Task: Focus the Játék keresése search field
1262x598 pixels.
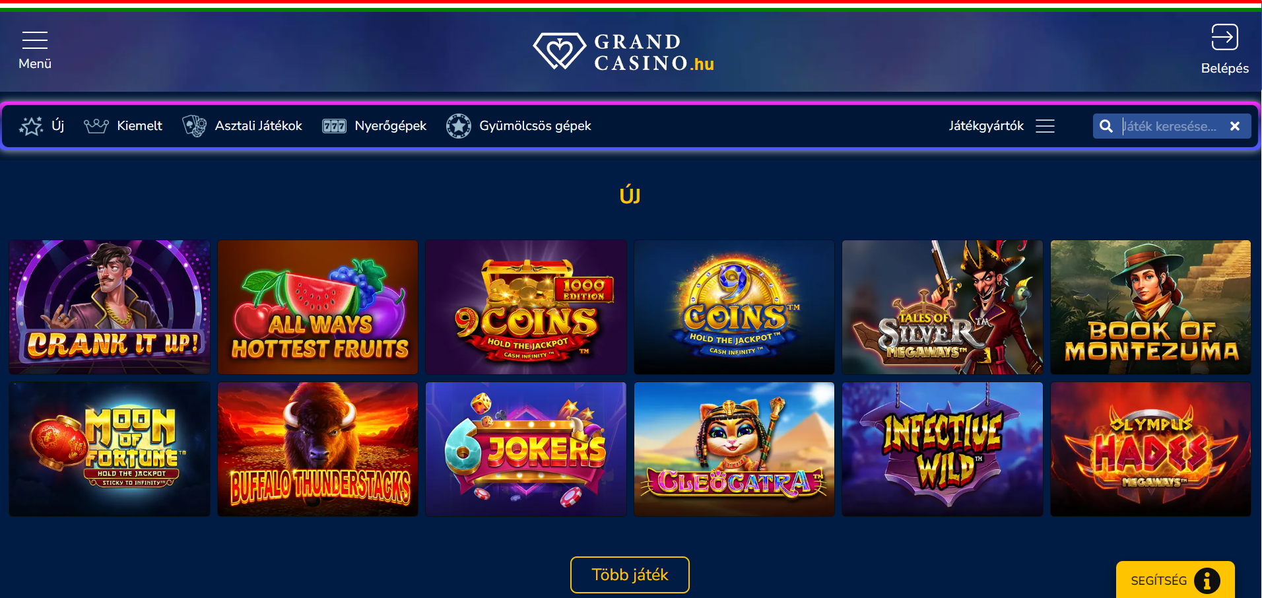Action: 1171,126
